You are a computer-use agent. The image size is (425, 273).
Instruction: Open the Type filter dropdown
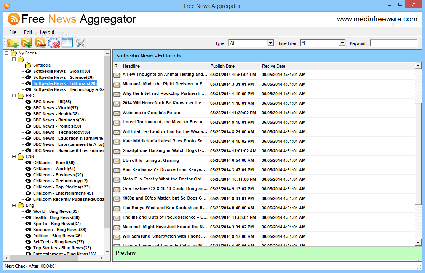point(270,43)
